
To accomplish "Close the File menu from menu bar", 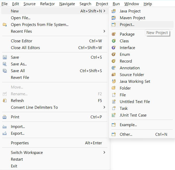I will click(4, 4).
